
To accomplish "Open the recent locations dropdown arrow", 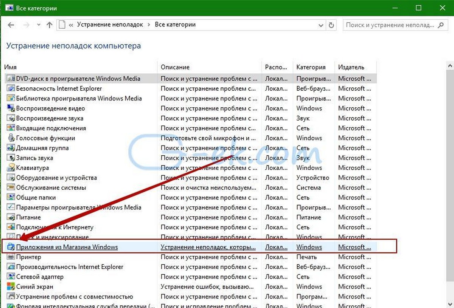I will 38,25.
